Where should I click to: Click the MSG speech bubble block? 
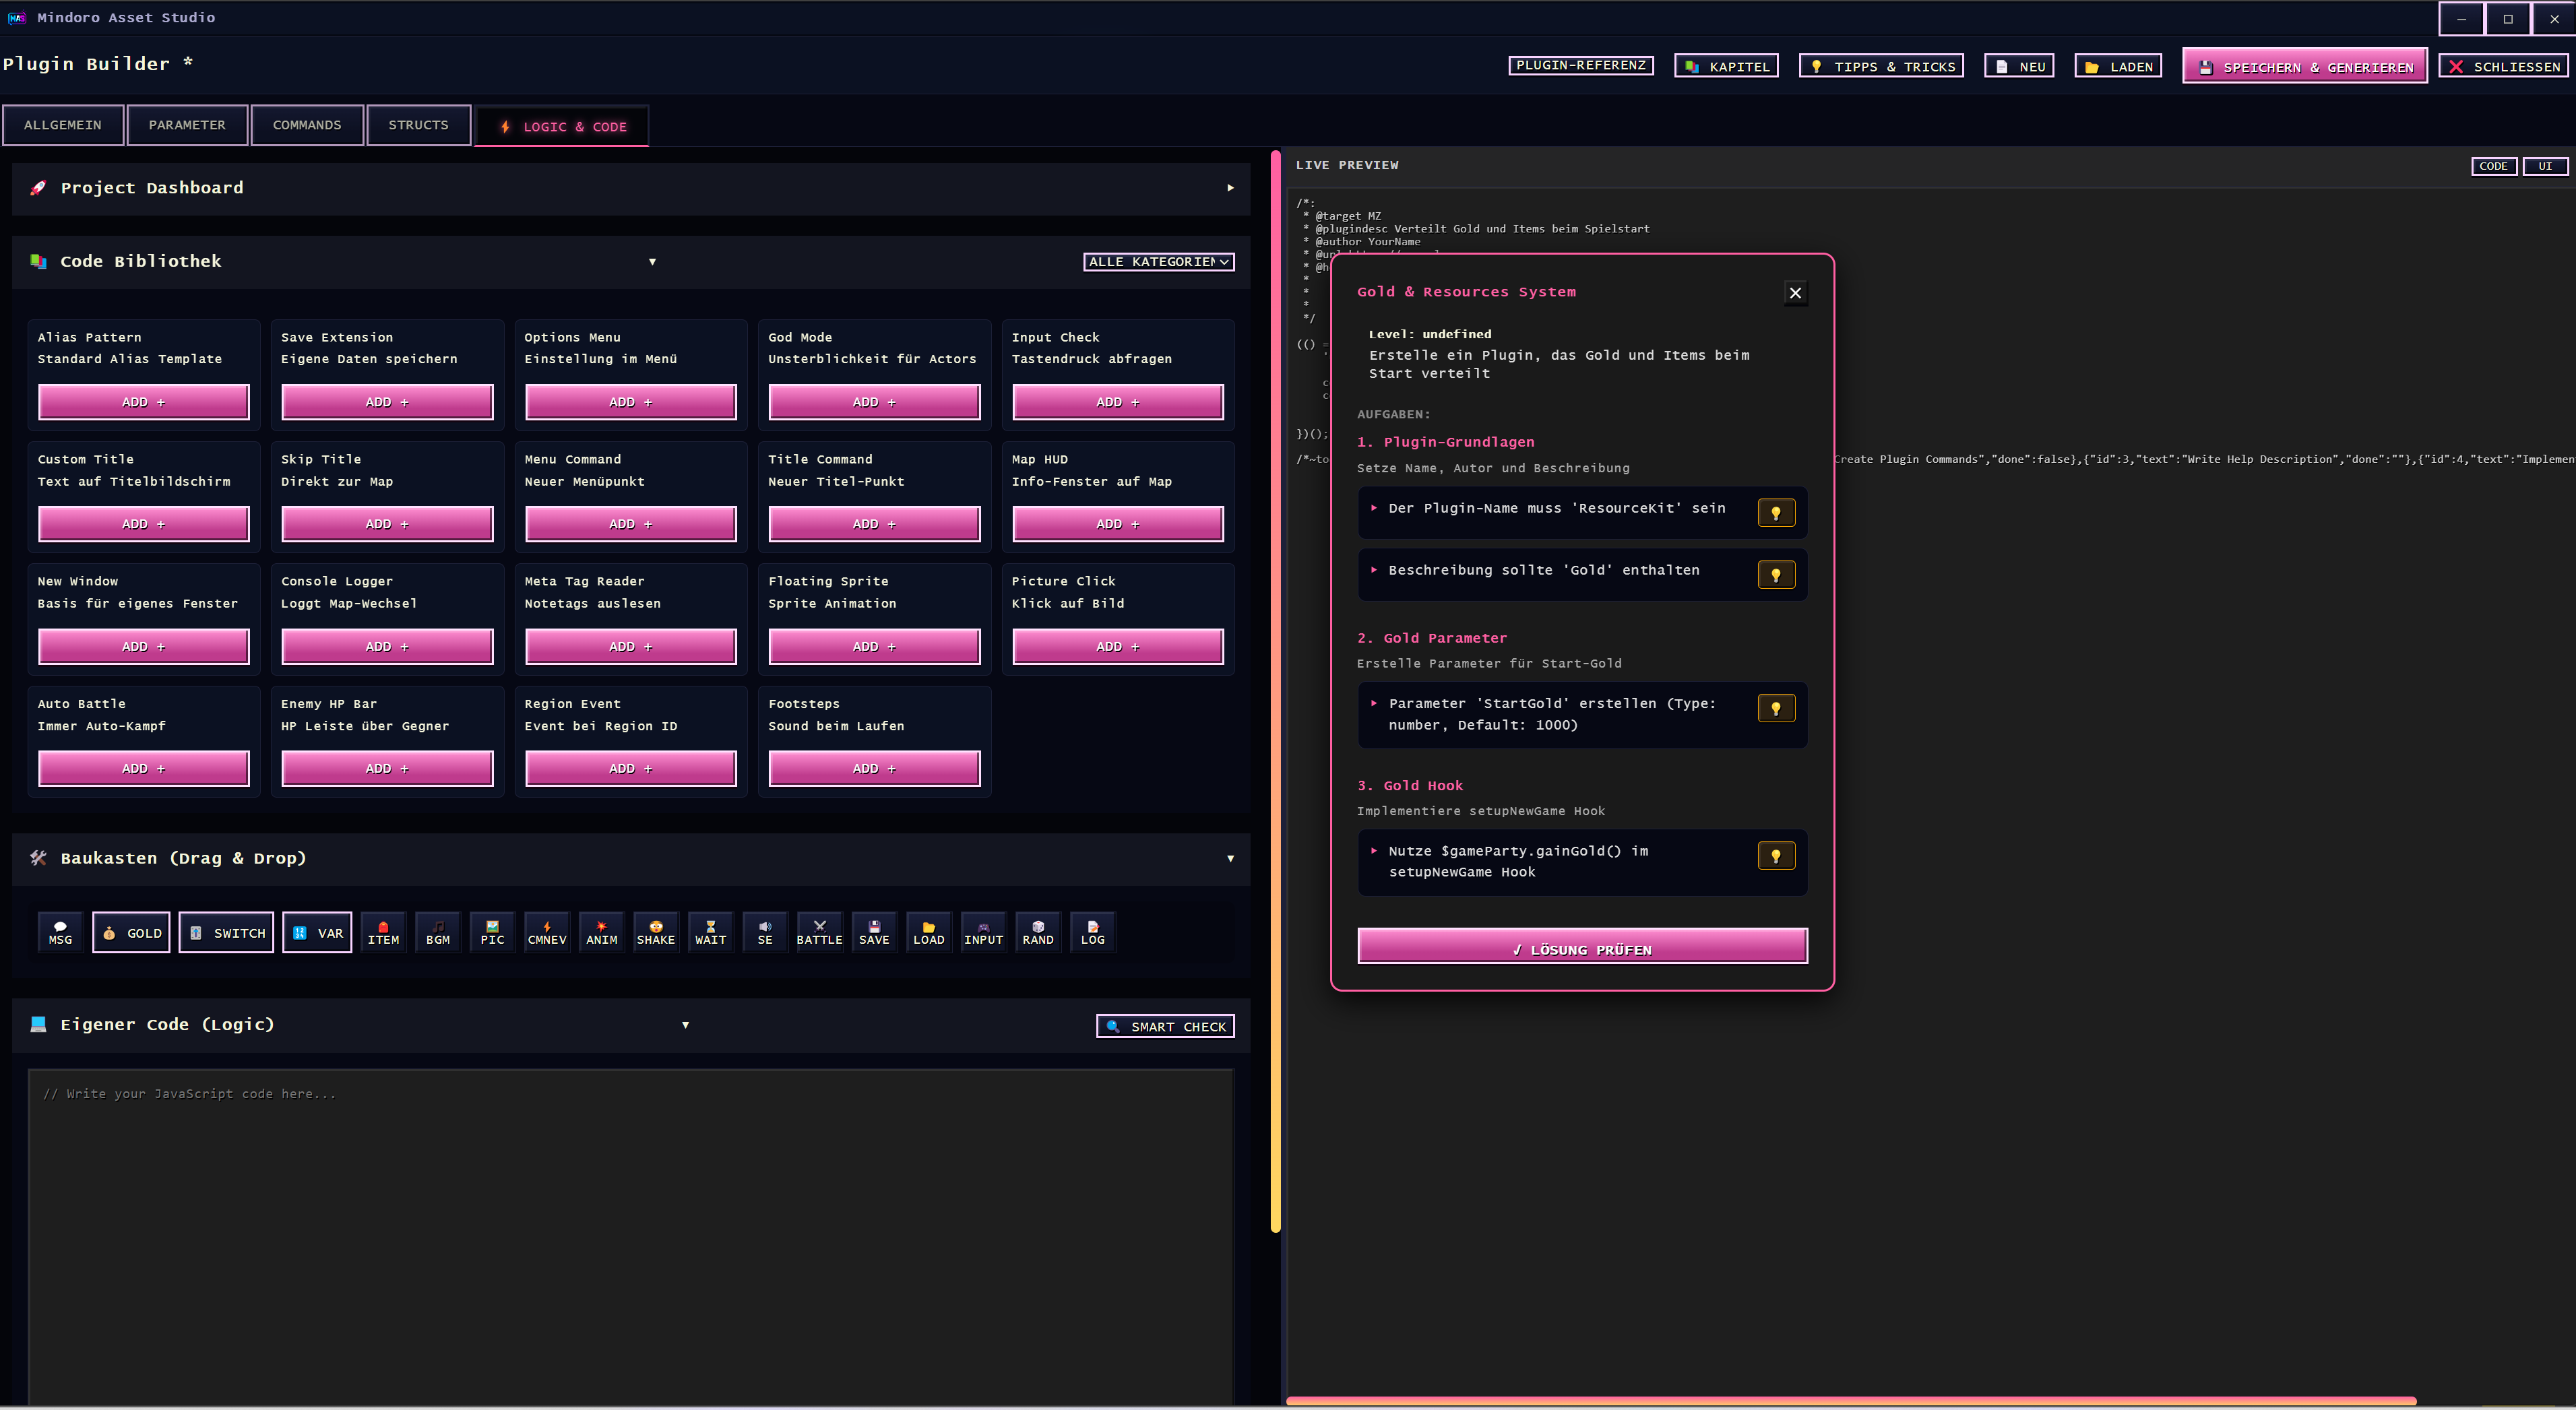click(60, 932)
